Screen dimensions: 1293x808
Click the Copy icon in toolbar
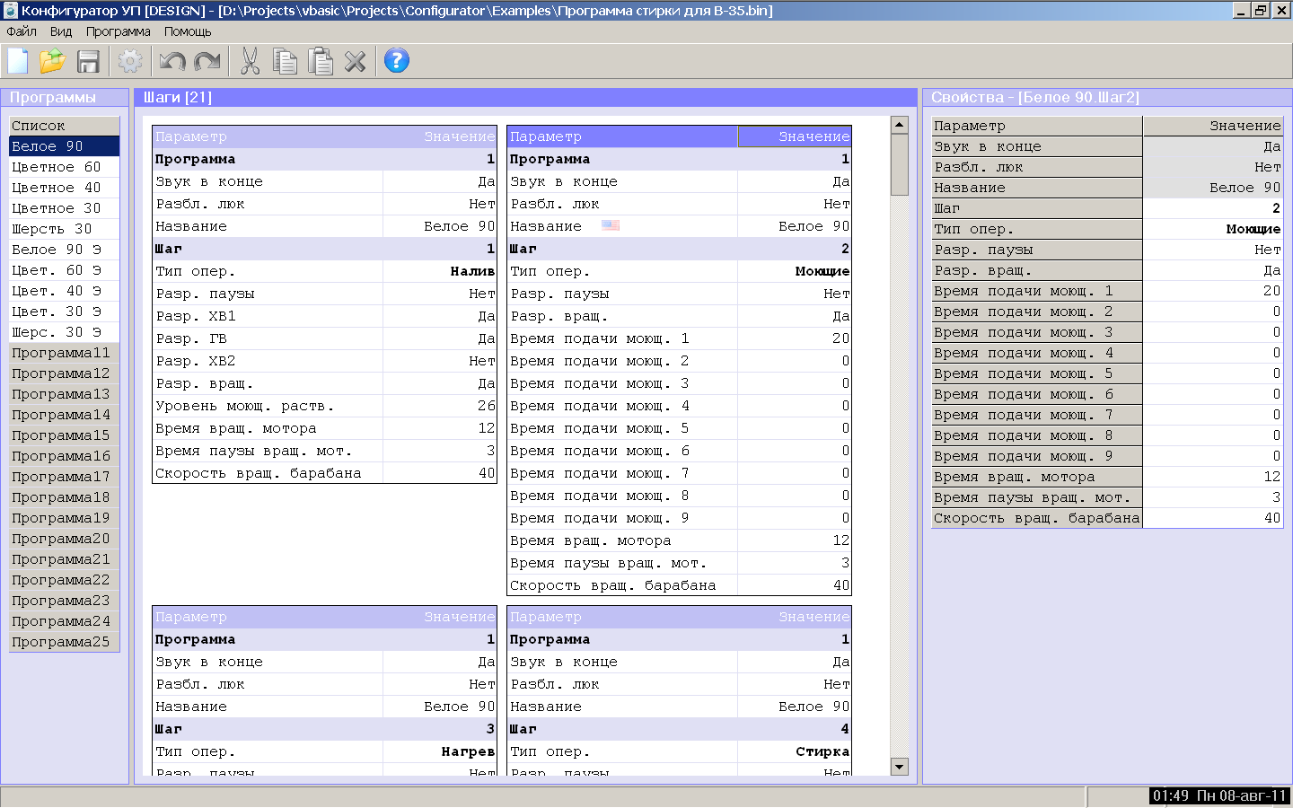tap(285, 61)
